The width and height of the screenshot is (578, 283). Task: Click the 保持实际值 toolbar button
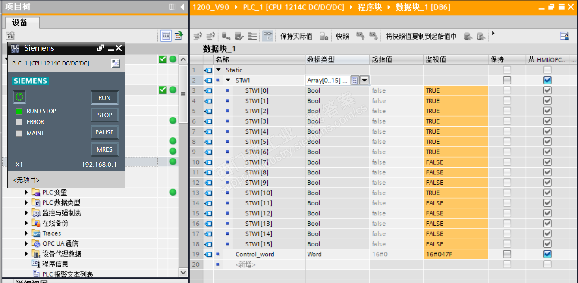click(296, 36)
